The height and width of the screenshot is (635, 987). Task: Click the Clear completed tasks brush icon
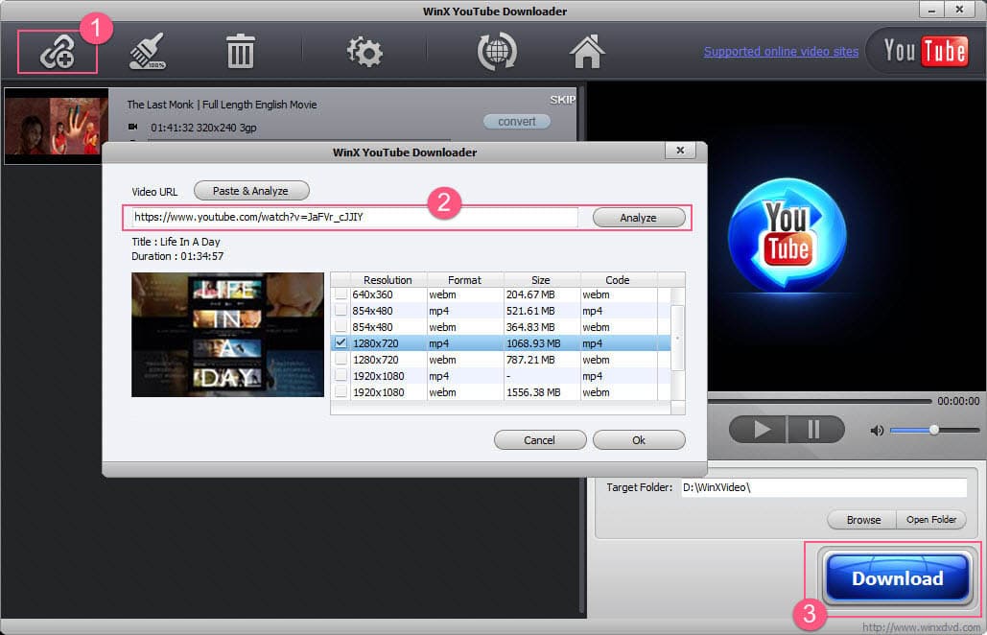coord(148,51)
